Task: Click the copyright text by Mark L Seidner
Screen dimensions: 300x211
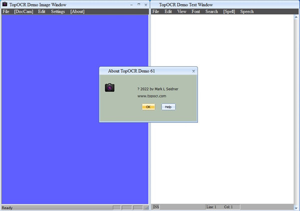Action: point(158,89)
